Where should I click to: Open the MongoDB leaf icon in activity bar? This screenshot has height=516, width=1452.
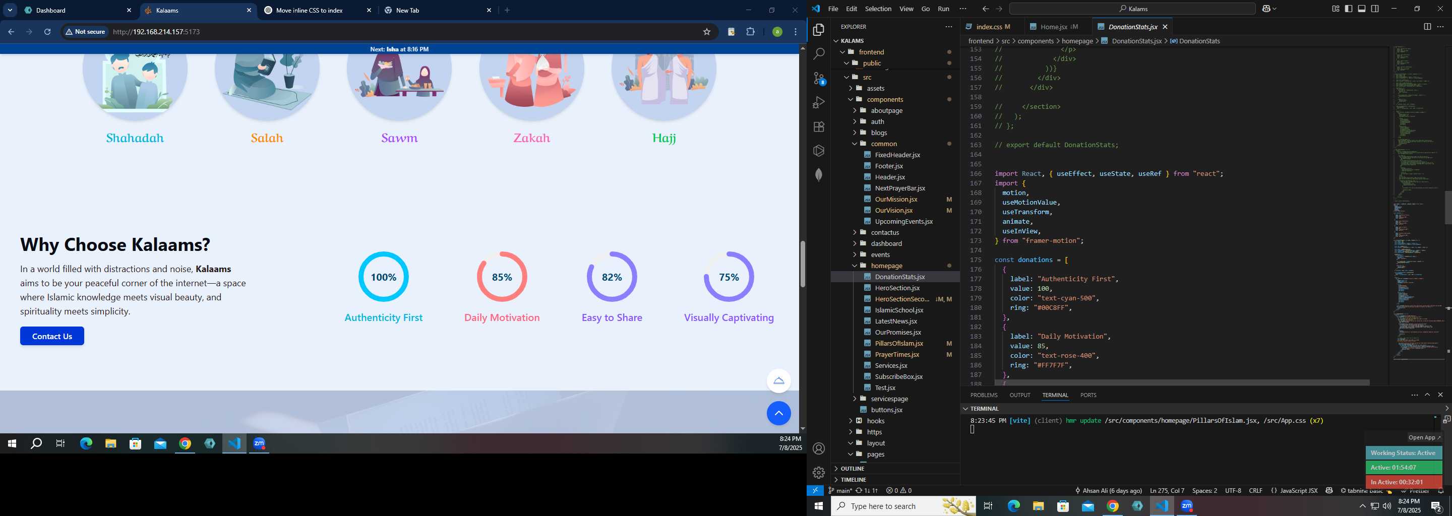(819, 175)
